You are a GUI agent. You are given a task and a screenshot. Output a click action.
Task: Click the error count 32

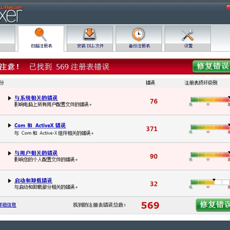point(153,184)
